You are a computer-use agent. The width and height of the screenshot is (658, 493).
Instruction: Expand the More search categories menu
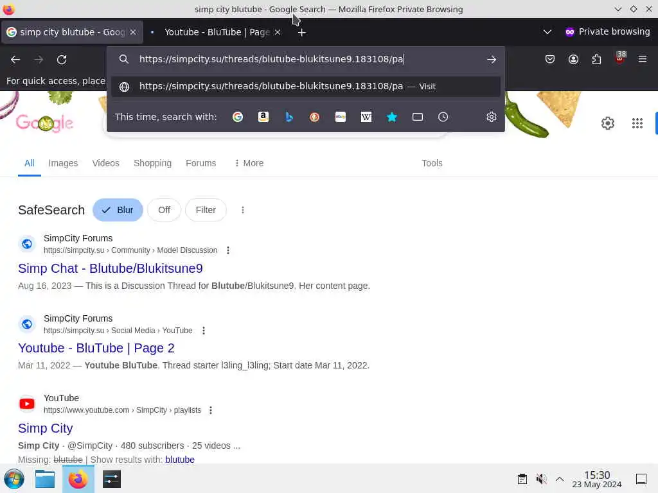tap(249, 163)
